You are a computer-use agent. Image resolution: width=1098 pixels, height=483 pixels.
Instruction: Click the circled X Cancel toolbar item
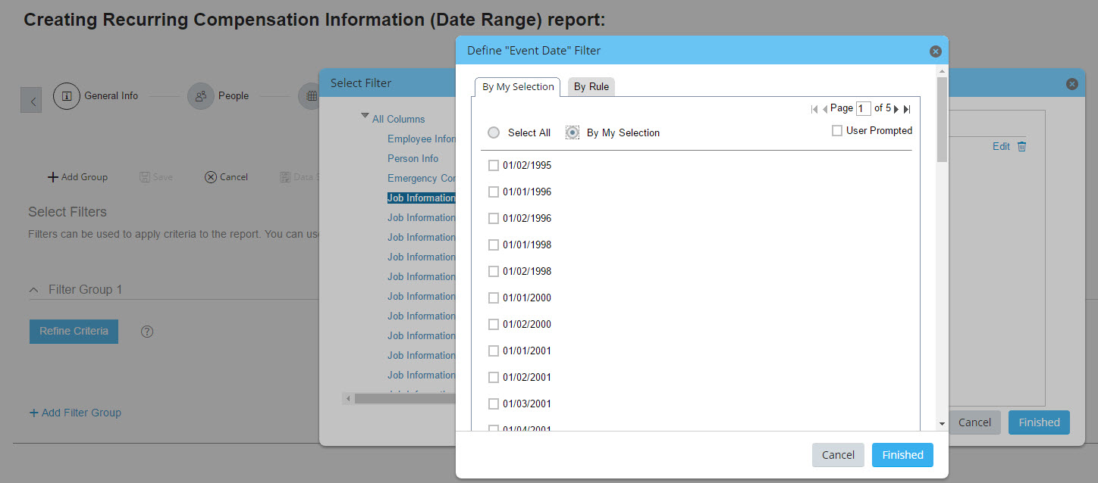click(x=226, y=177)
